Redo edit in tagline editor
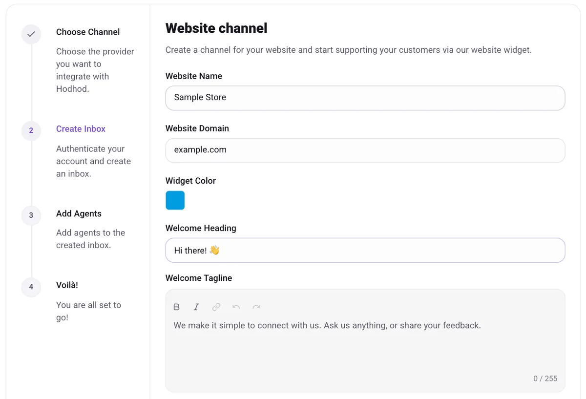586x399 pixels. pyautogui.click(x=256, y=307)
